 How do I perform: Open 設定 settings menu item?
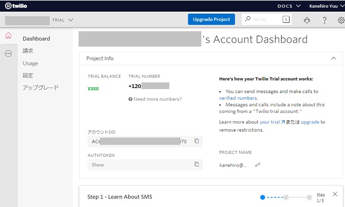pos(28,75)
